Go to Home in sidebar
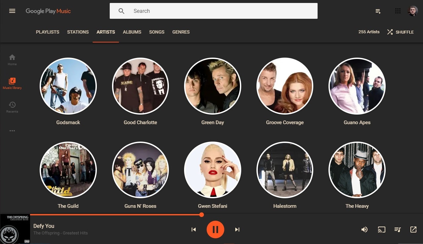Viewport: 423px width, 244px height. pos(12,60)
